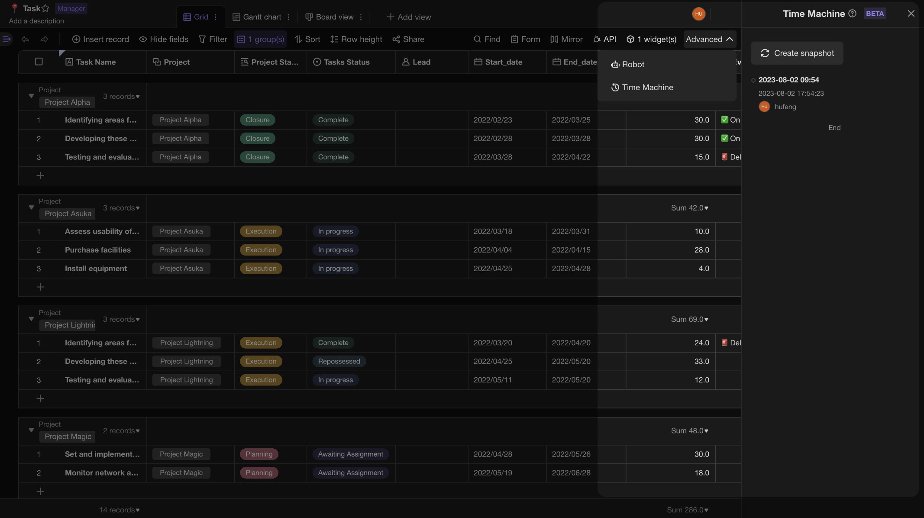Switch to the Gantt chart tab

257,17
